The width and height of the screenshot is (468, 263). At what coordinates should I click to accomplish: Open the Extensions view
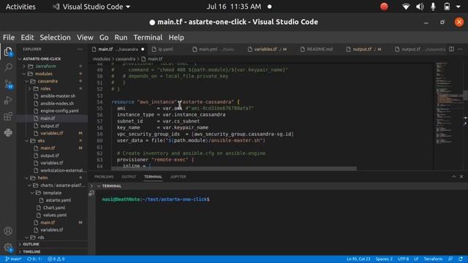pyautogui.click(x=8, y=116)
